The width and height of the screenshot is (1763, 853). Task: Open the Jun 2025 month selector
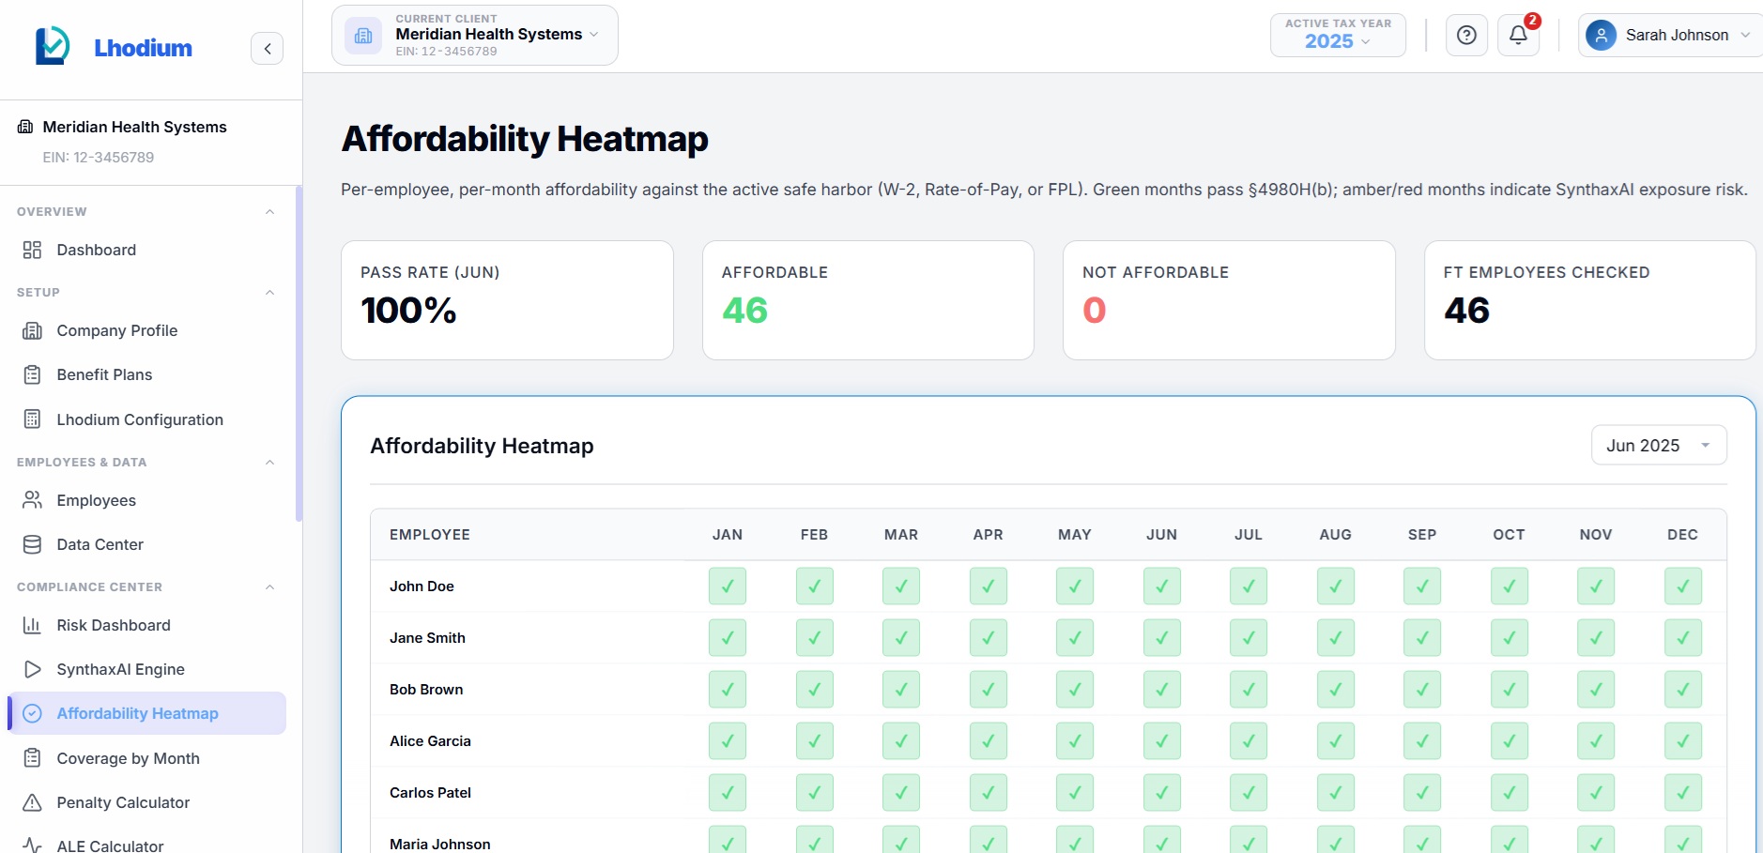[1659, 446]
